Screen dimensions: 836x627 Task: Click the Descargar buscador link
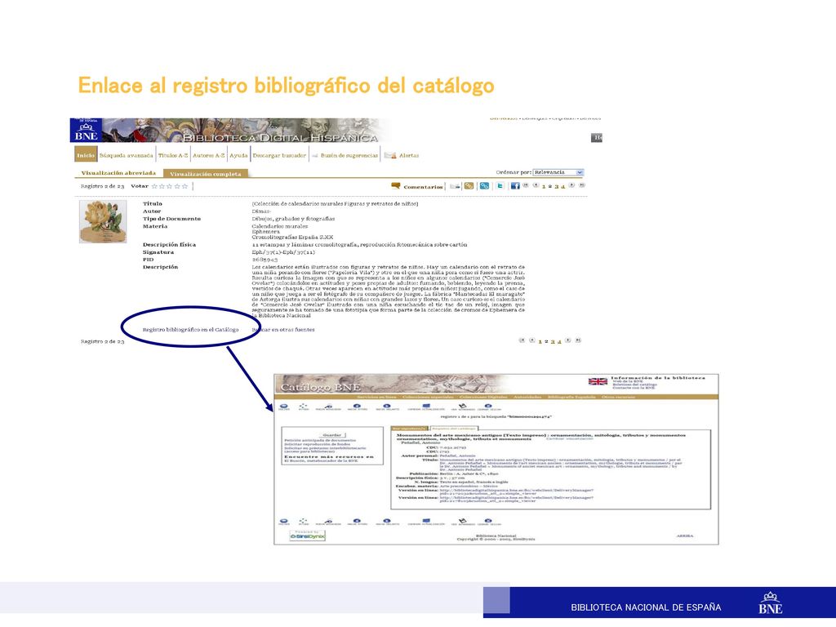279,155
